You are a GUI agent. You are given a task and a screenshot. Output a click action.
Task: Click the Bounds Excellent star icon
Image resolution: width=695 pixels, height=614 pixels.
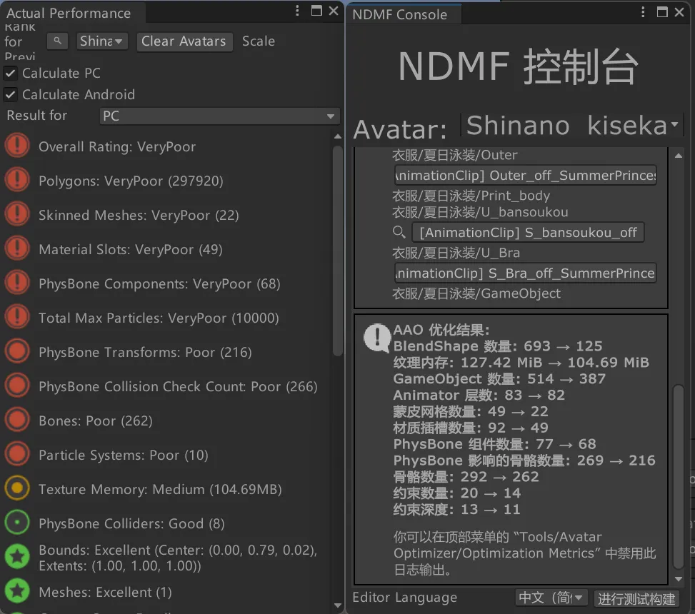pyautogui.click(x=17, y=557)
